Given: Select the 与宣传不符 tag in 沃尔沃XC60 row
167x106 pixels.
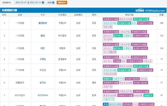Looking at the screenshot, I should 109,99.
